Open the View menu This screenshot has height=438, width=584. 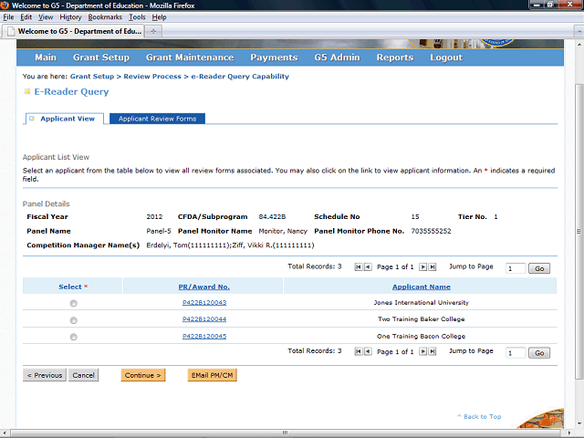(x=46, y=17)
